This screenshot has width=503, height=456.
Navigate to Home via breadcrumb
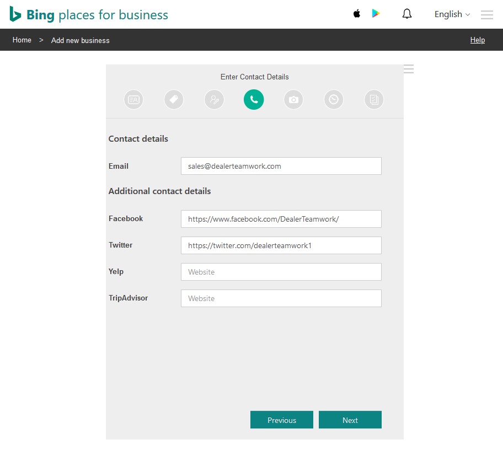(22, 40)
